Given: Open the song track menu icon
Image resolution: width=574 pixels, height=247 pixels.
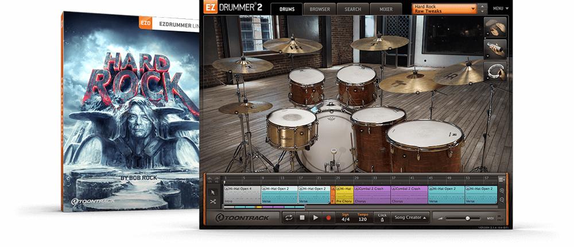Looking at the screenshot, I should (x=502, y=179).
